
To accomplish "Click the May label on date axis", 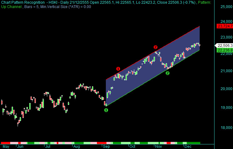I will point(6,147).
